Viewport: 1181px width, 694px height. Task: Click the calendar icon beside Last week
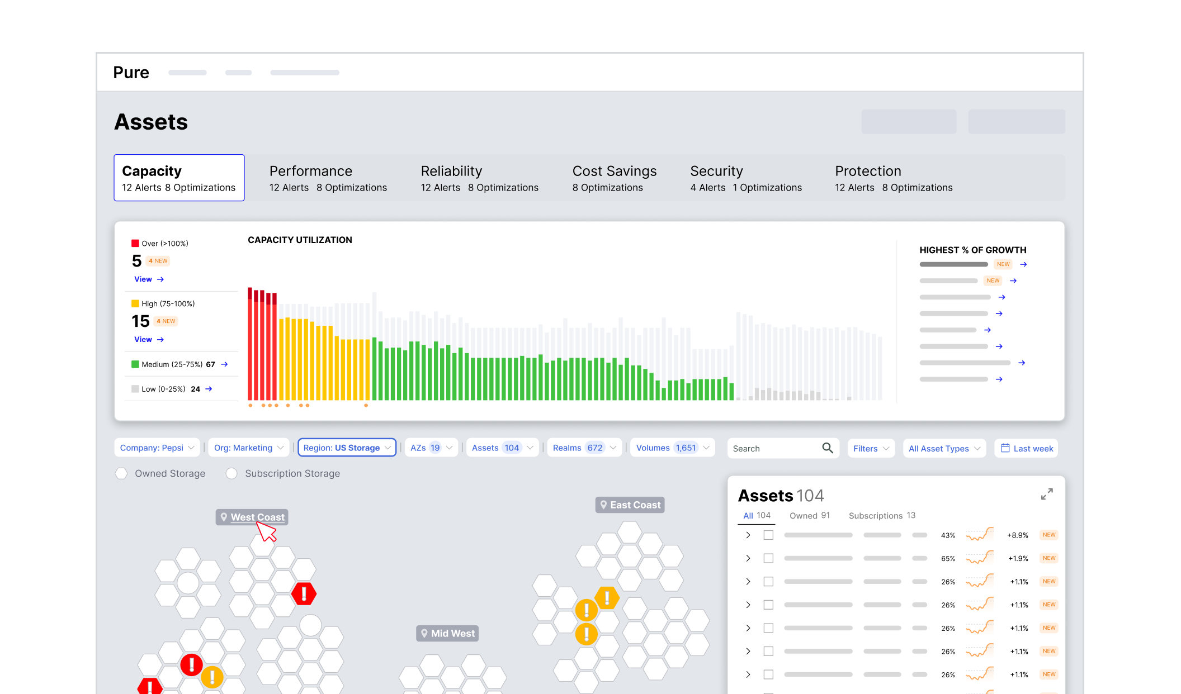click(x=1005, y=448)
